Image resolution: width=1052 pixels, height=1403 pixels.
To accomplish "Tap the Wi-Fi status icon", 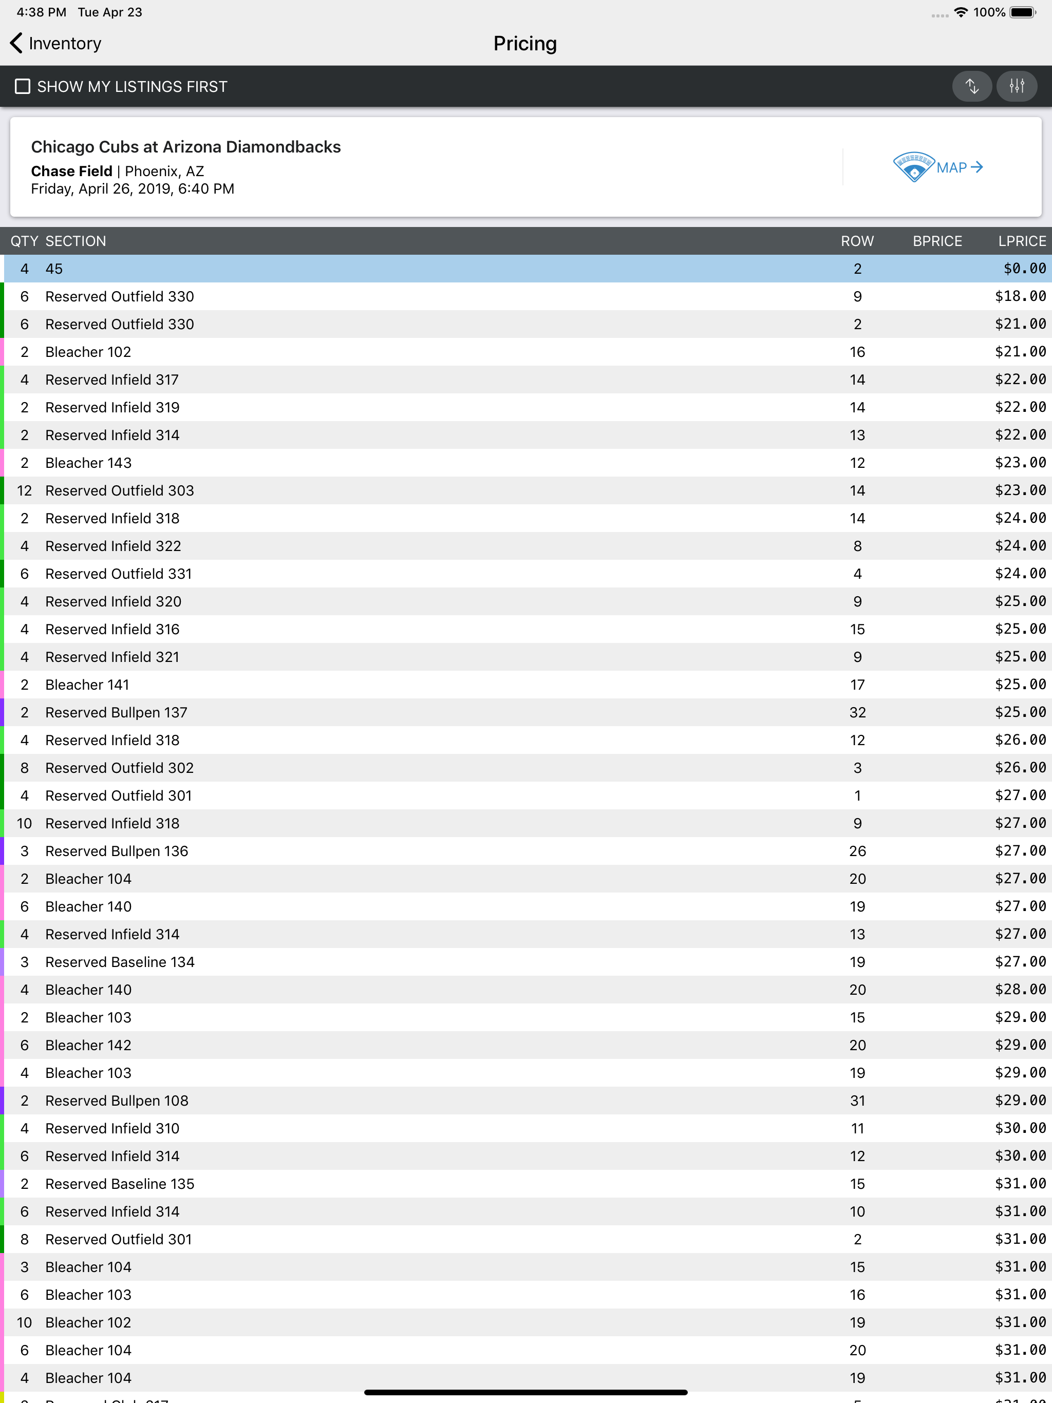I will coord(961,12).
